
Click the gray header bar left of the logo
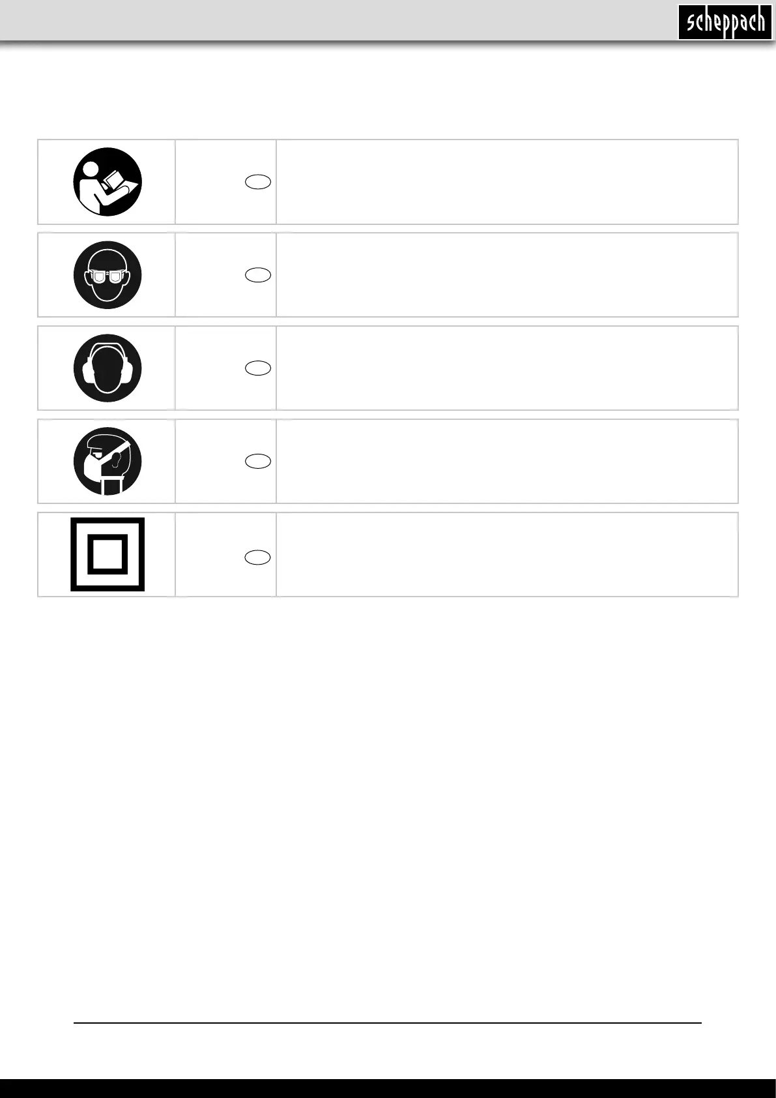click(339, 21)
